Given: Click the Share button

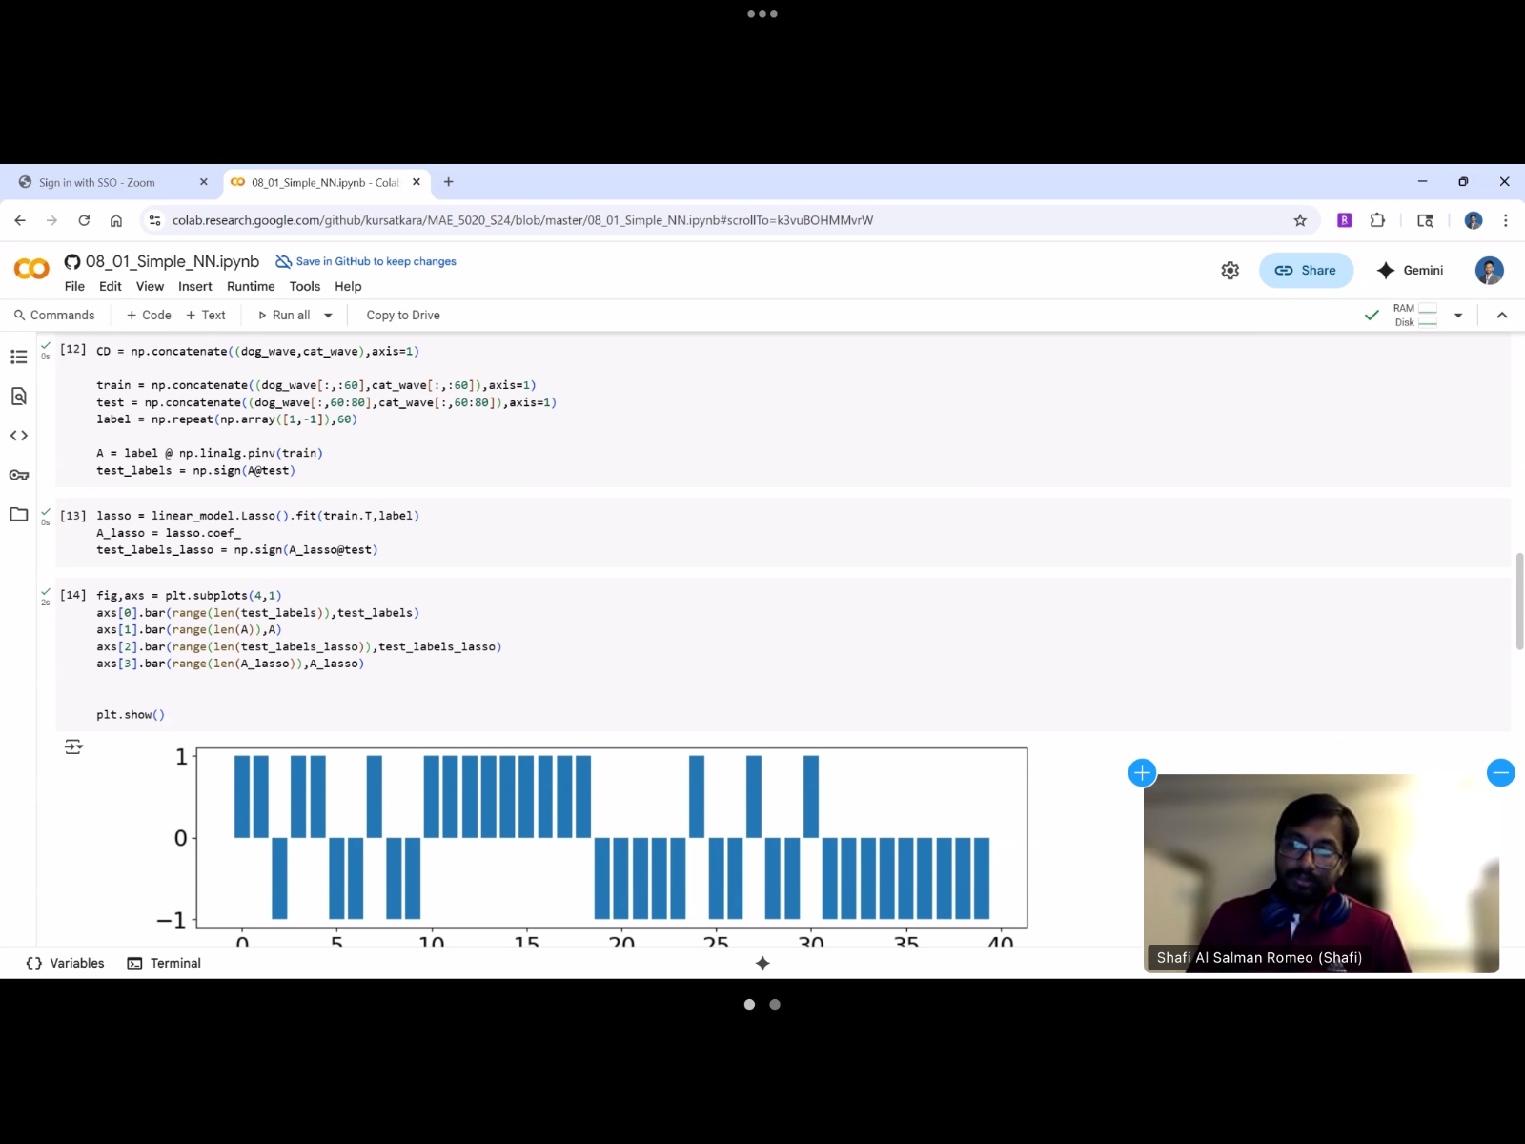Looking at the screenshot, I should tap(1306, 271).
